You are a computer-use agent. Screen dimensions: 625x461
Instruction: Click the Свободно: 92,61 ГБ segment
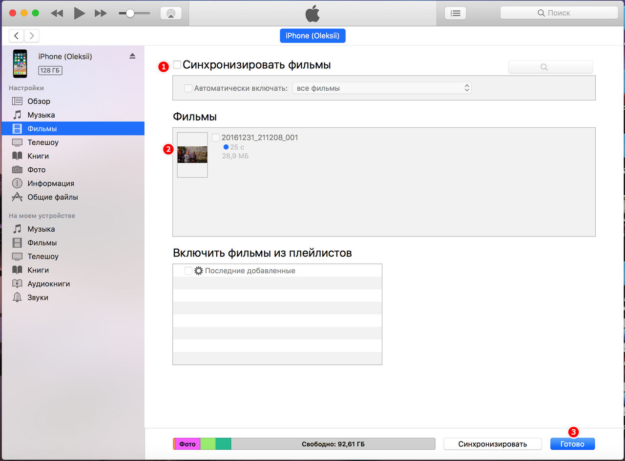[x=333, y=444]
